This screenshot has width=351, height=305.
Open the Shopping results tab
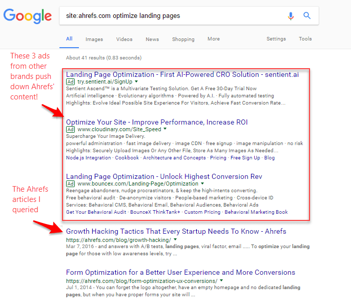[183, 39]
